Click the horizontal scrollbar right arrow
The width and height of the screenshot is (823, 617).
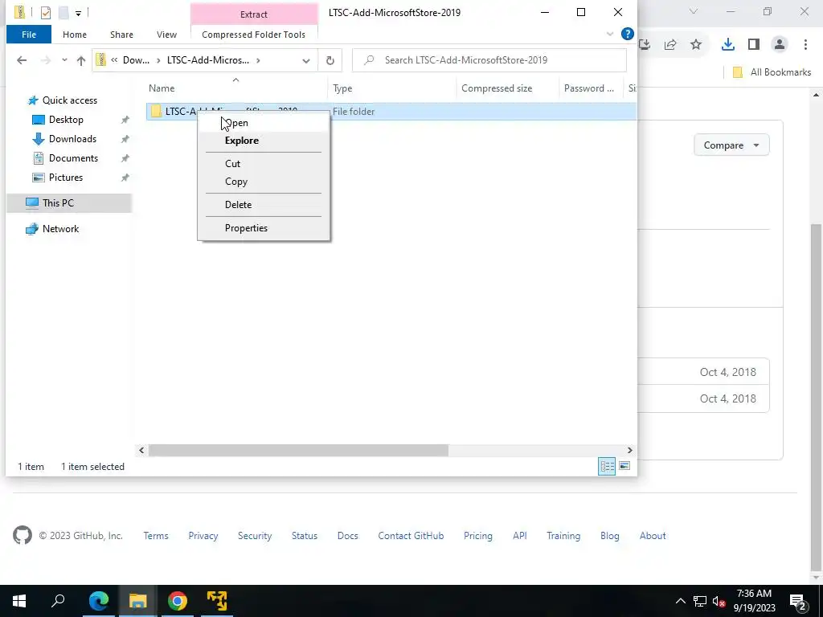[x=630, y=450]
